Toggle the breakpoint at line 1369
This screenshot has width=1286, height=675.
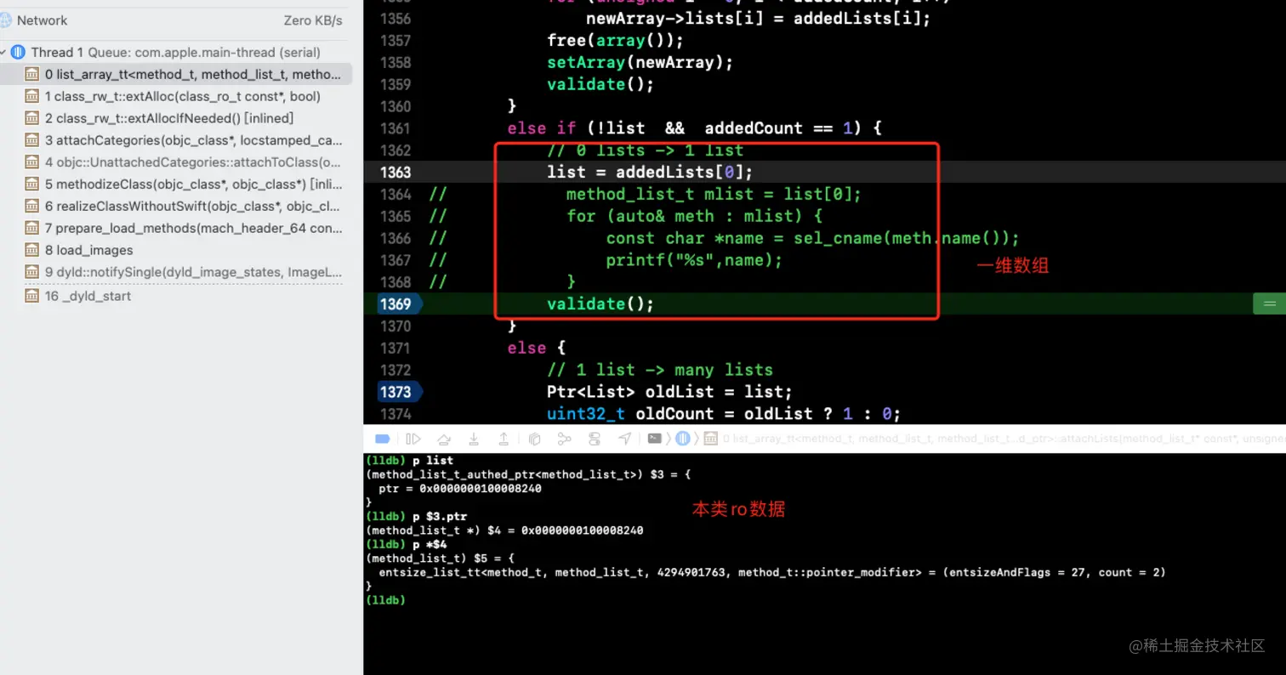[398, 304]
